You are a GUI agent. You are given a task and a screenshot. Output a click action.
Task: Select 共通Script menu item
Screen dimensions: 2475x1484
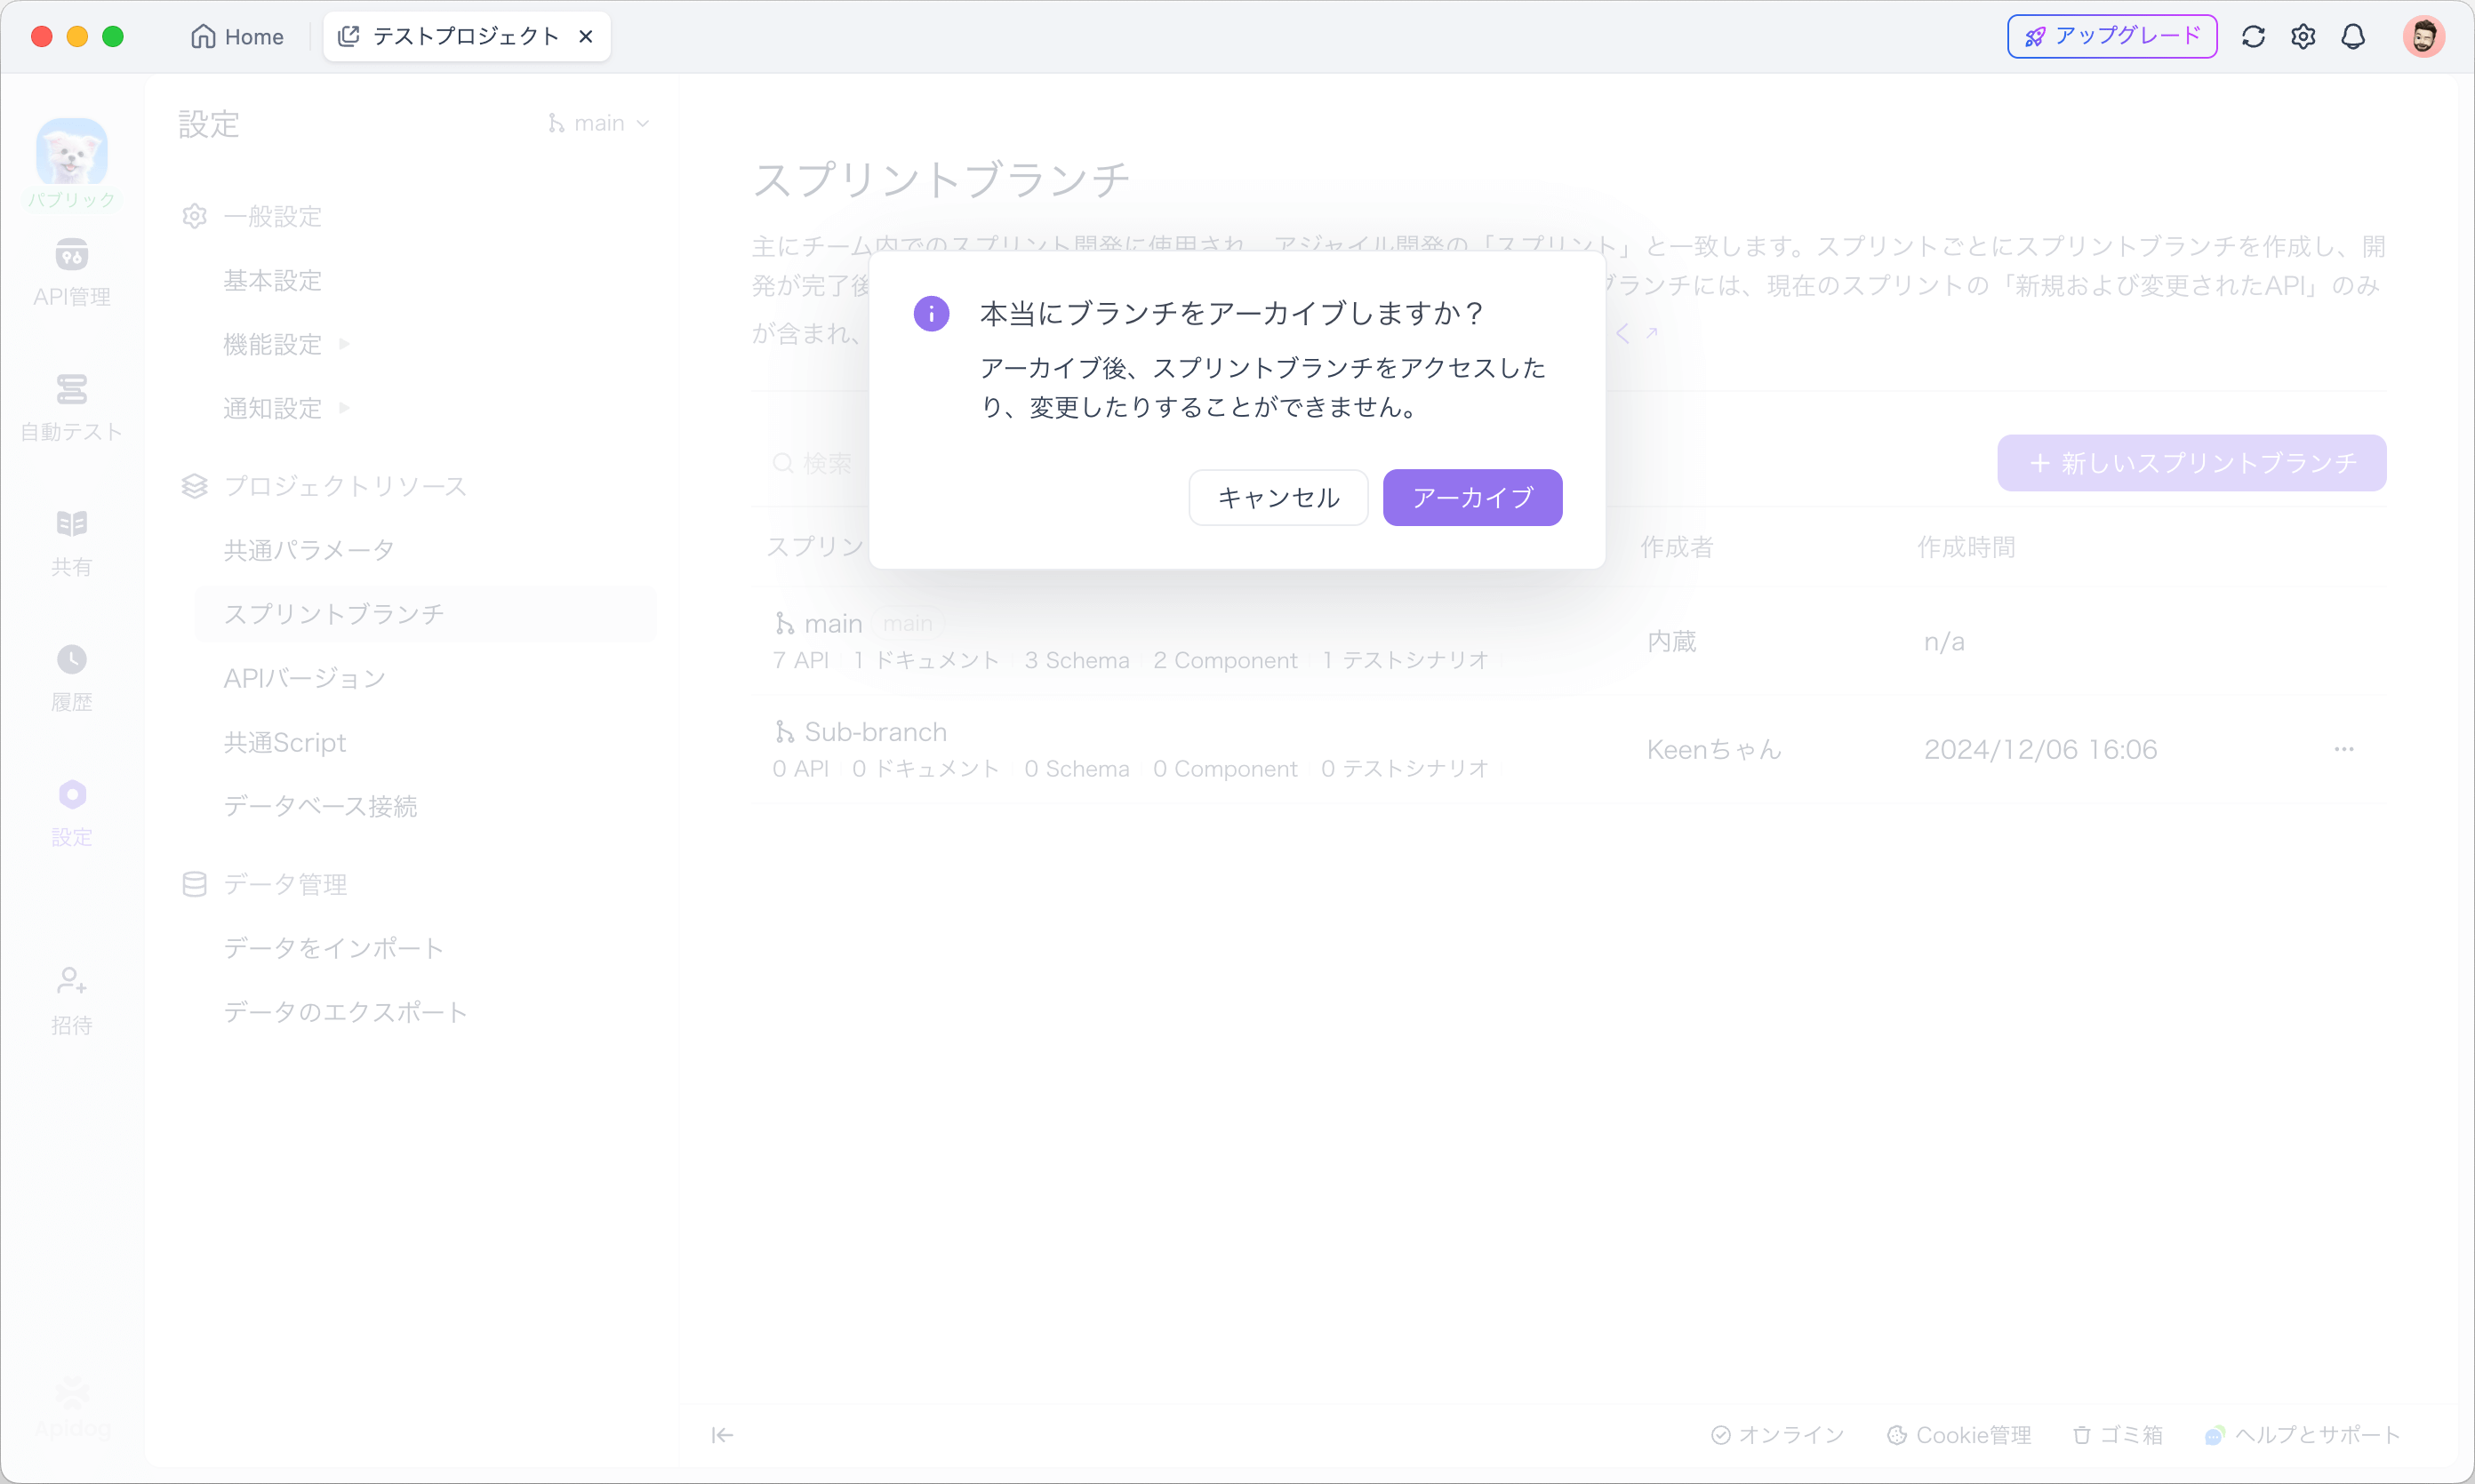click(x=284, y=742)
